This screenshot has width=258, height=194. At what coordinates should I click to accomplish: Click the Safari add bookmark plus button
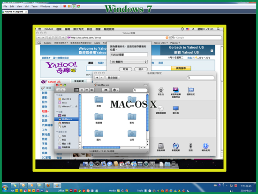pyautogui.click(x=63, y=38)
